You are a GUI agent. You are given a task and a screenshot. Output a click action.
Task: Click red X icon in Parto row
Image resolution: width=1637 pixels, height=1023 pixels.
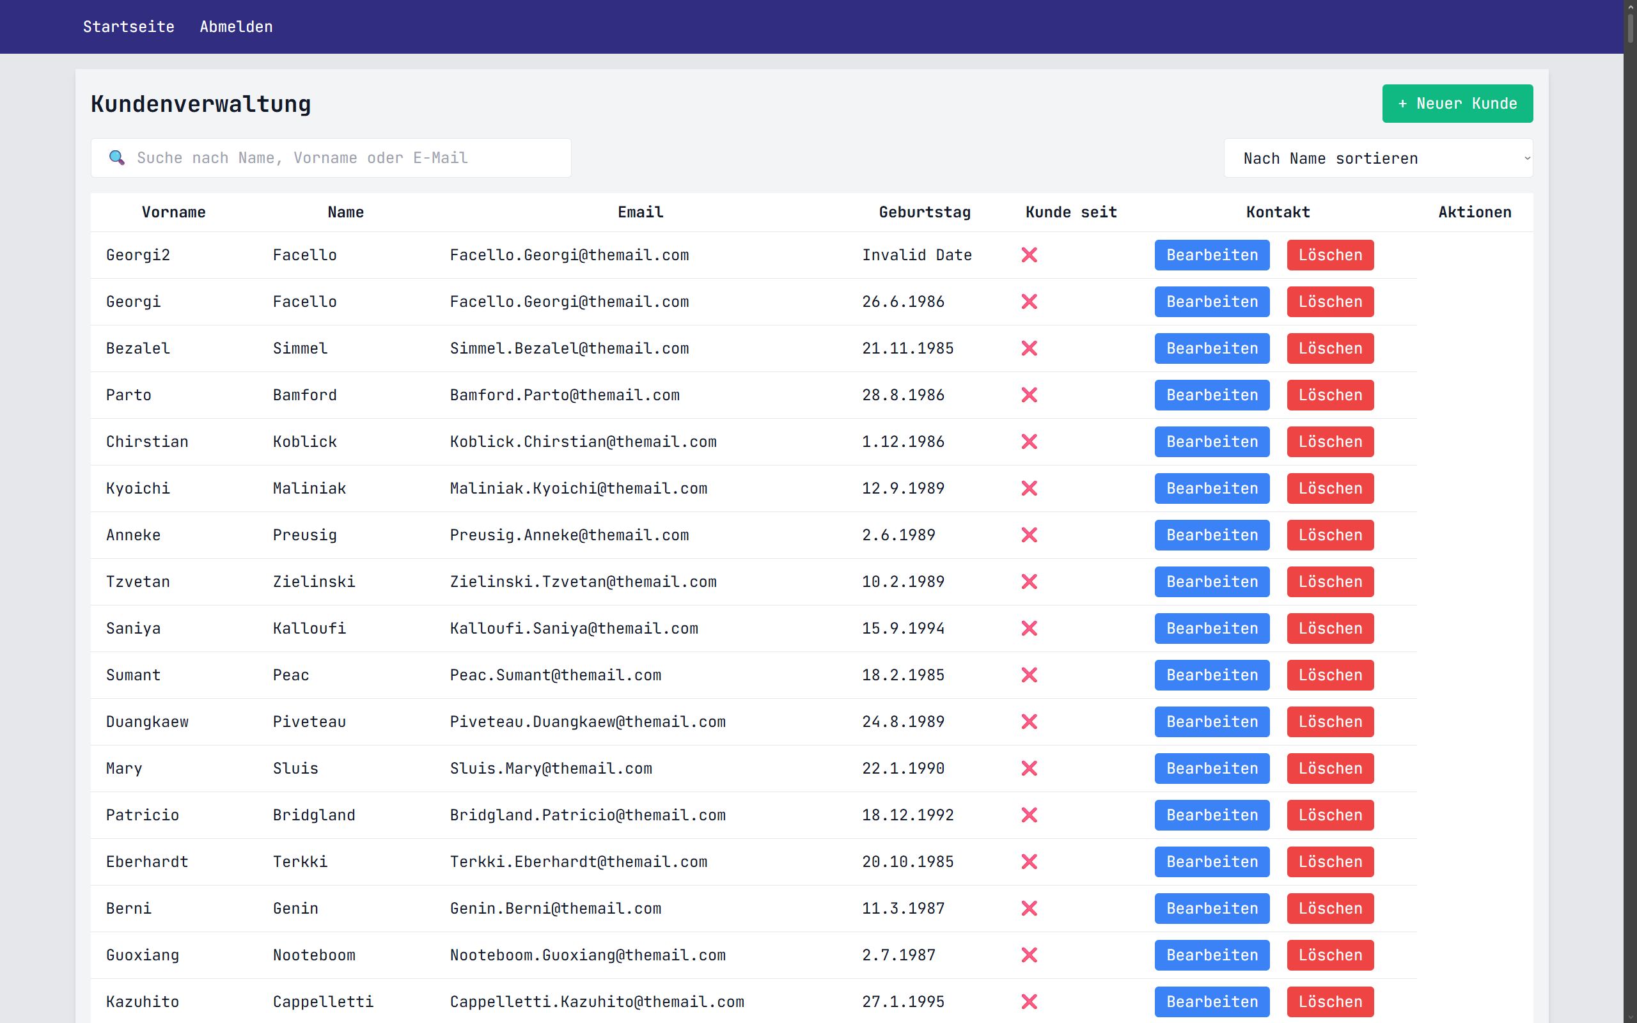click(x=1029, y=395)
